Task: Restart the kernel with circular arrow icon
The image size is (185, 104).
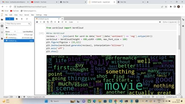Action: click(x=62, y=22)
